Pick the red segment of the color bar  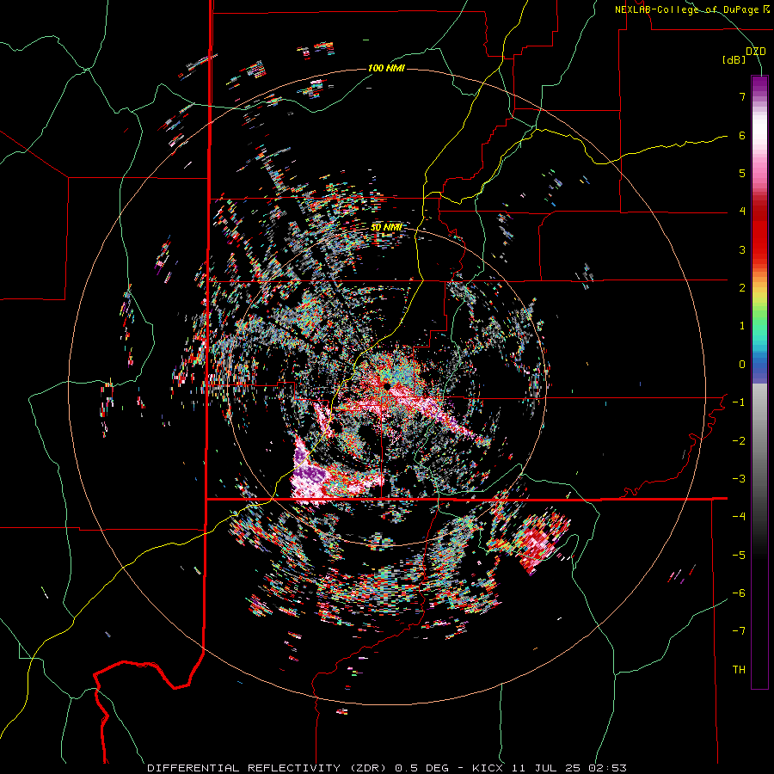[759, 232]
